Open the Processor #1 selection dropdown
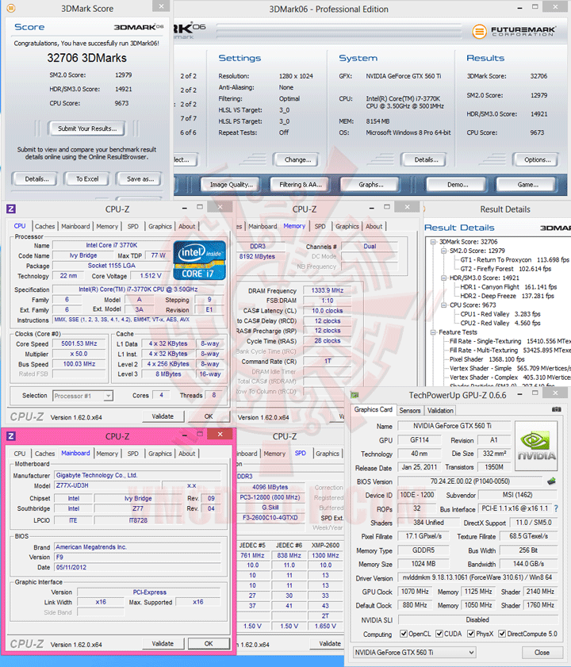The image size is (571, 667). (x=82, y=396)
